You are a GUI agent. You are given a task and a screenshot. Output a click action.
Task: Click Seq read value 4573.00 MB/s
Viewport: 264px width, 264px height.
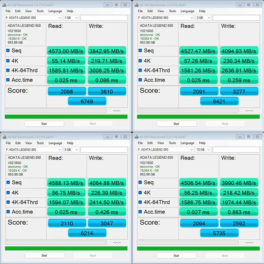point(66,51)
